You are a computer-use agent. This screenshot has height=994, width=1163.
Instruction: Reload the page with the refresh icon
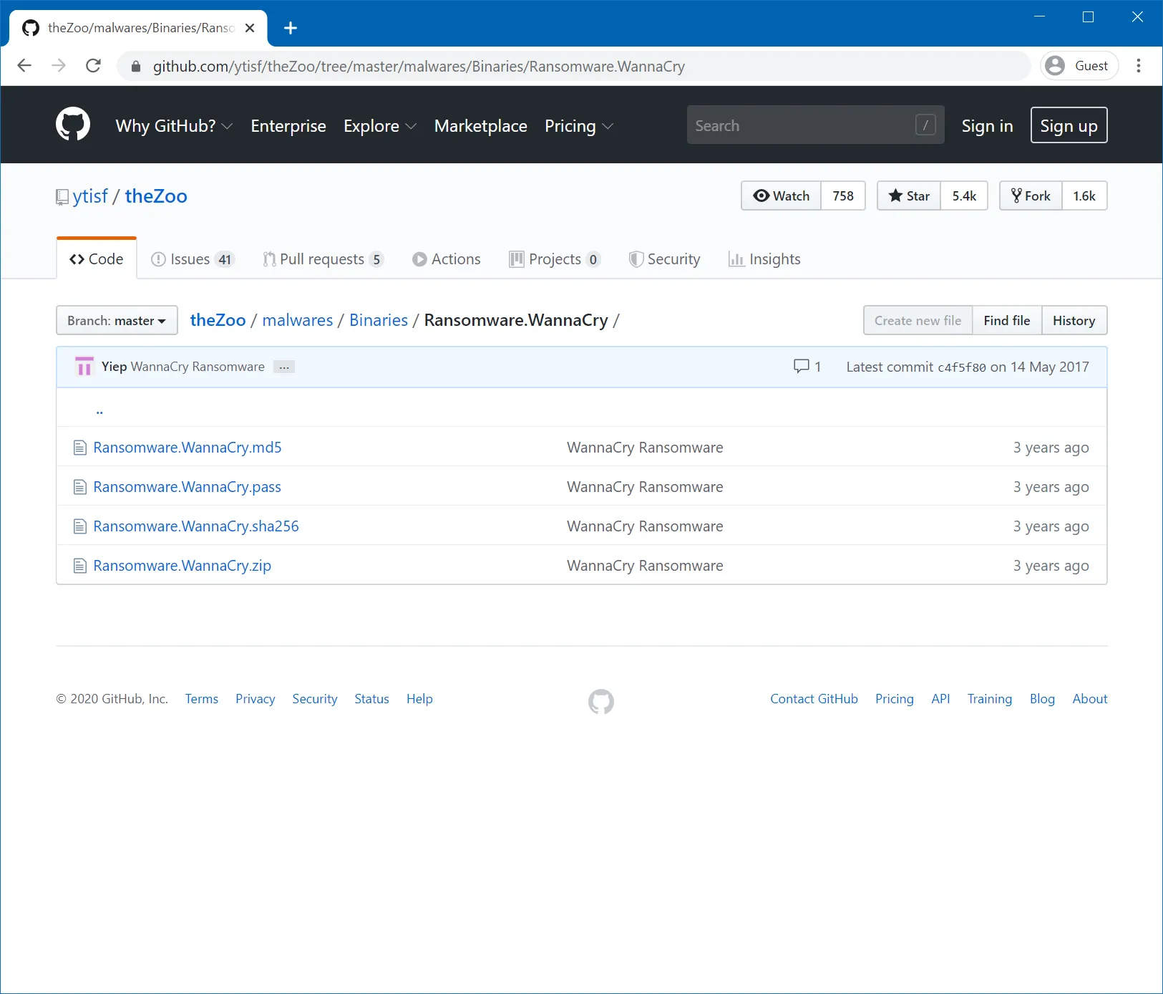tap(93, 66)
